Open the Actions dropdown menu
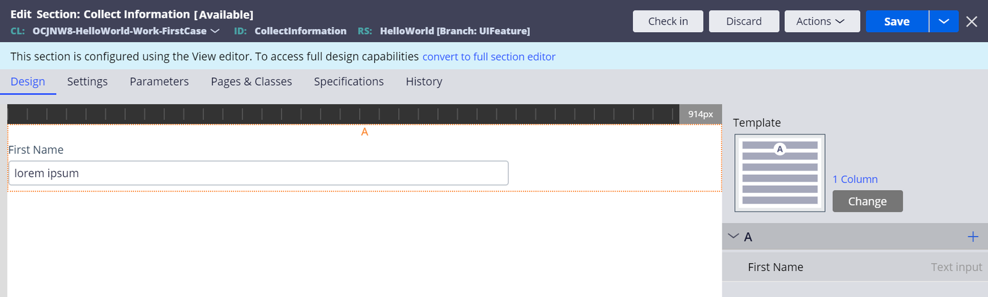 coord(821,21)
